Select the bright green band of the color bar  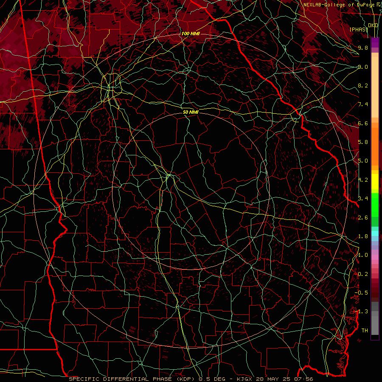375,205
